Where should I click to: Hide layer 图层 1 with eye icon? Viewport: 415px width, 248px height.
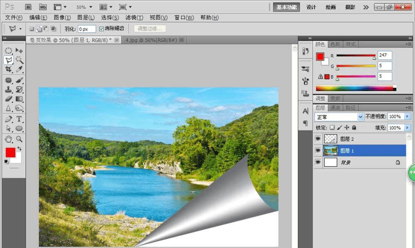(x=318, y=150)
